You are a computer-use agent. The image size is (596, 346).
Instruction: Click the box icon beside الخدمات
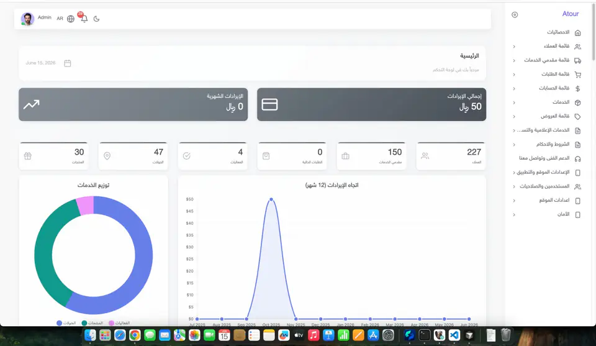point(577,102)
